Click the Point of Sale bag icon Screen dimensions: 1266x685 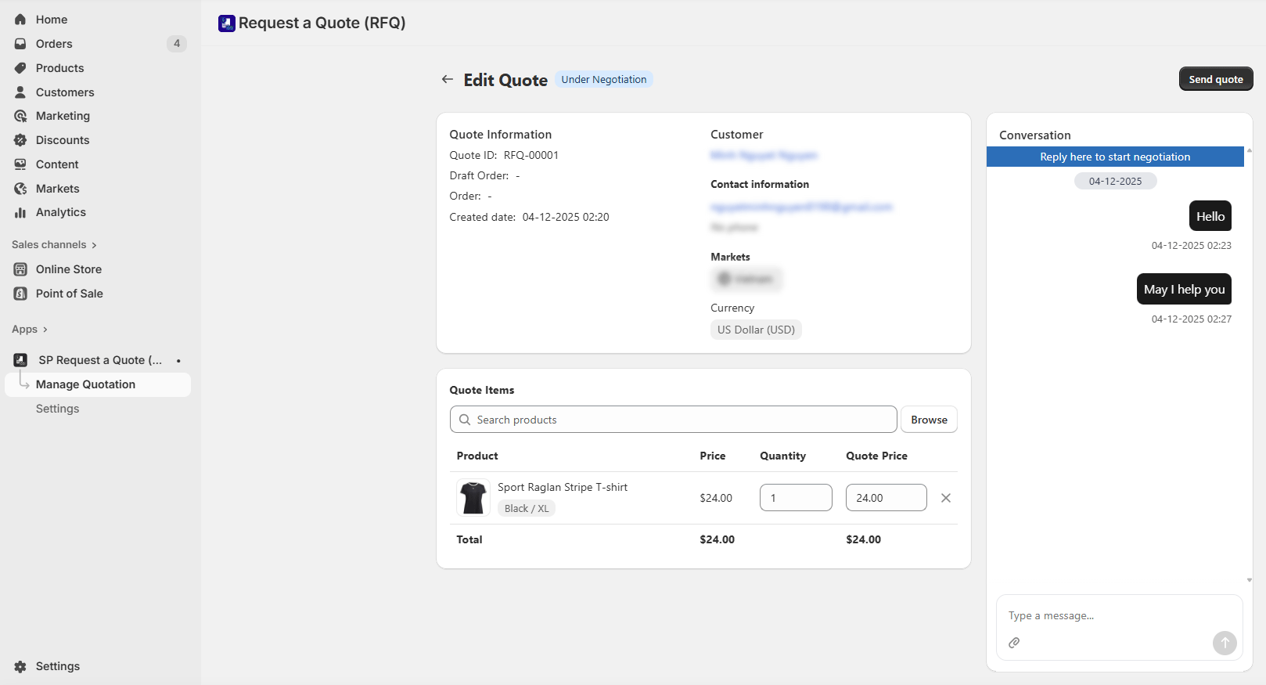[x=20, y=294]
